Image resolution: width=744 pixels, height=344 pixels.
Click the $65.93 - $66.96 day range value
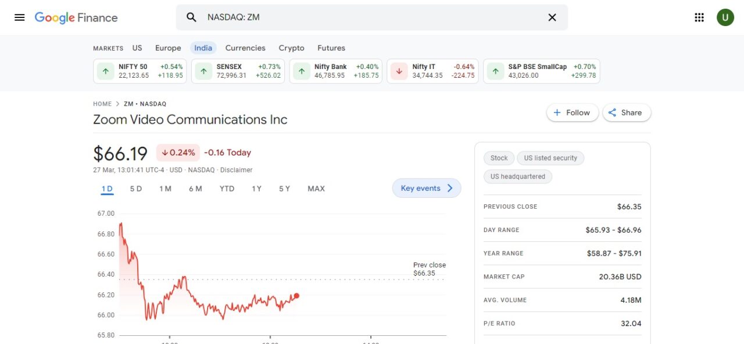point(613,230)
